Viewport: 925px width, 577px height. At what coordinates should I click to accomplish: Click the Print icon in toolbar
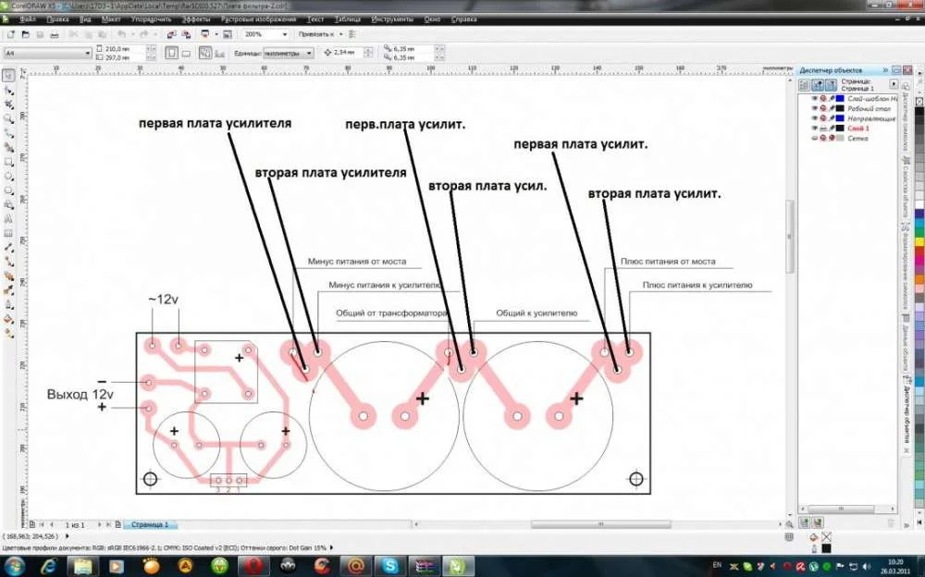point(55,35)
